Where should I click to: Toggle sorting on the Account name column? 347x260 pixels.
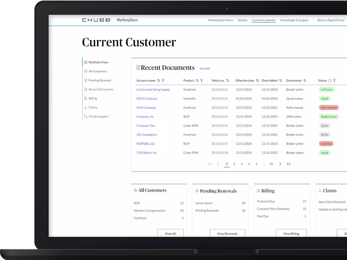(158, 81)
